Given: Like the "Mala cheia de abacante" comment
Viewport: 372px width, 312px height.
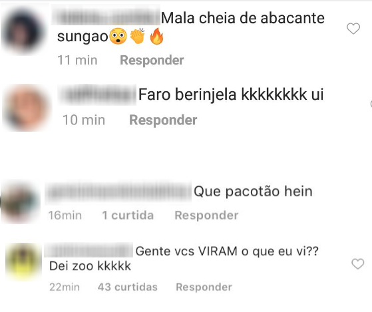Looking at the screenshot, I should pos(353,29).
